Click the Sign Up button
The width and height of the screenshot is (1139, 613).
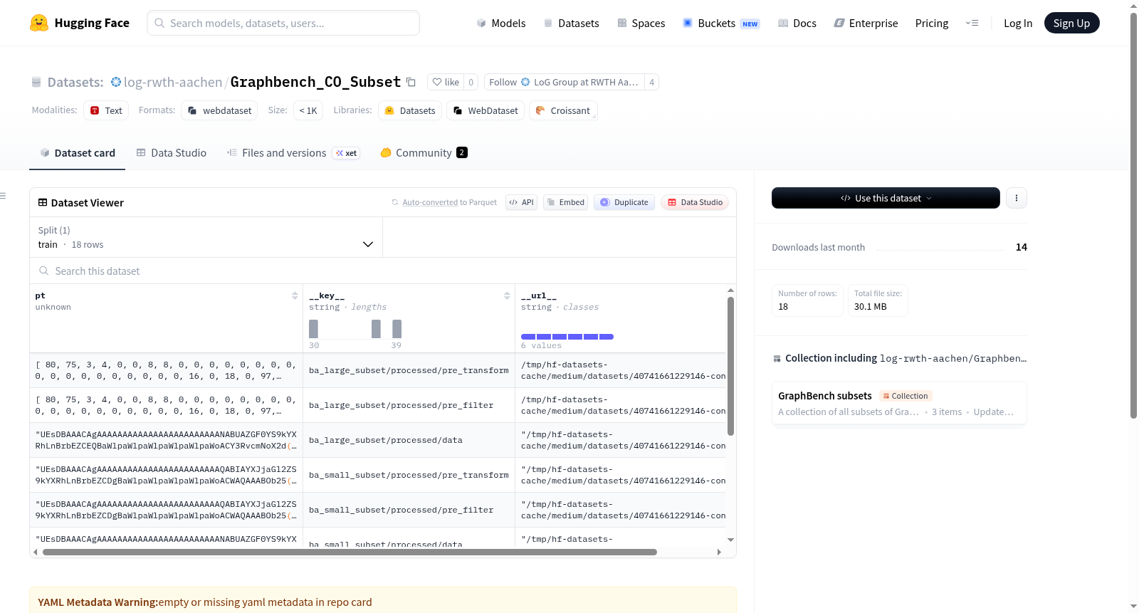(1071, 23)
